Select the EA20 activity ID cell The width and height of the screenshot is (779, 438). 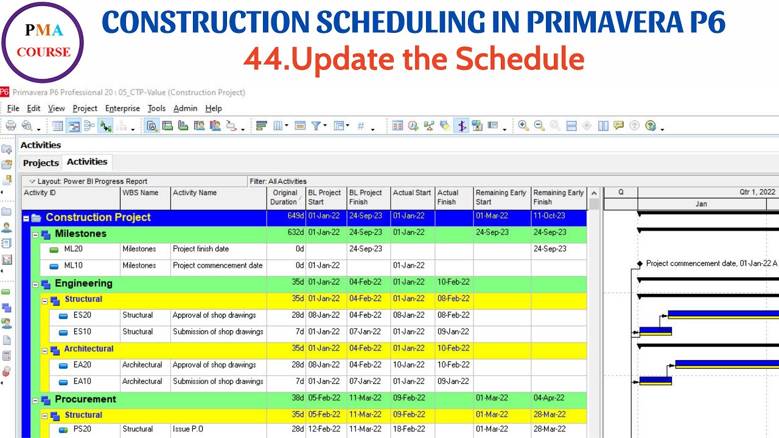(x=83, y=366)
